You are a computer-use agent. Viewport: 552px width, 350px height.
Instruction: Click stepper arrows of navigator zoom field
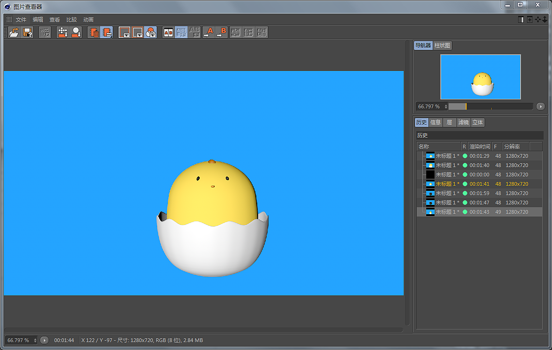click(x=446, y=106)
